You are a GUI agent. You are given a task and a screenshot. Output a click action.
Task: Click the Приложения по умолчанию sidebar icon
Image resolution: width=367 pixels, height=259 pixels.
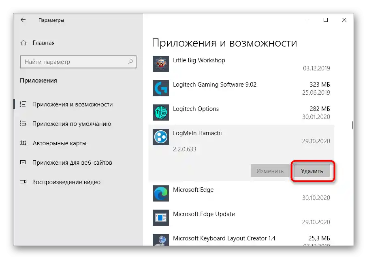click(23, 123)
